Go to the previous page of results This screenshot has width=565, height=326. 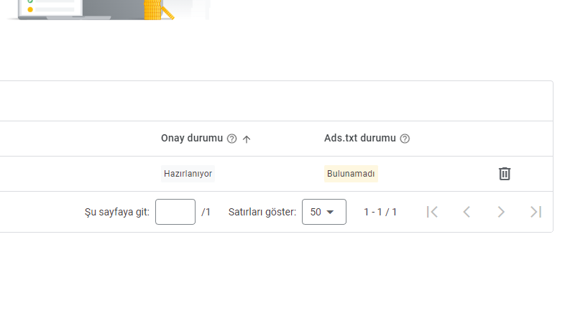[x=467, y=212]
